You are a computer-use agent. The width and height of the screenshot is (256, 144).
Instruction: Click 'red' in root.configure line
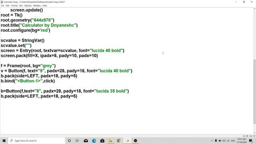pyautogui.click(x=44, y=30)
